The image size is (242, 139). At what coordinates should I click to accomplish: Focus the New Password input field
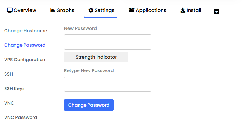pyautogui.click(x=107, y=42)
